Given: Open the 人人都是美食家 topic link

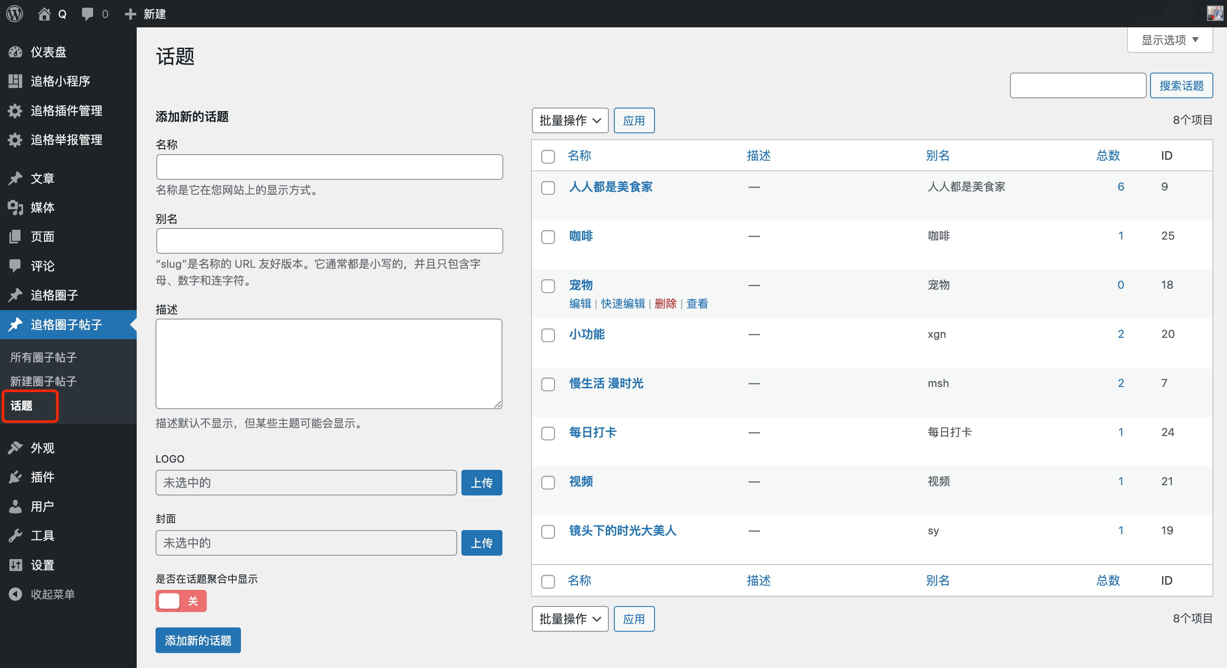Looking at the screenshot, I should click(x=611, y=187).
